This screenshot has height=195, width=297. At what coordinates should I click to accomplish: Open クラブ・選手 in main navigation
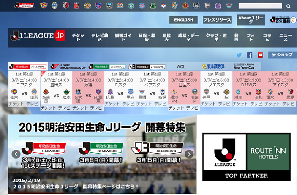pyautogui.click(x=216, y=37)
